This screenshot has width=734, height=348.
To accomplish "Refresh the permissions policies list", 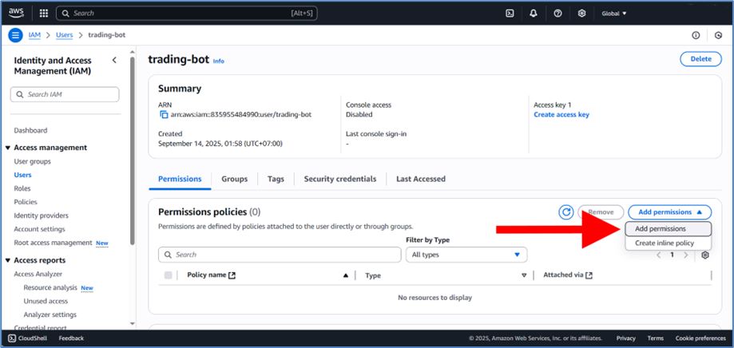I will tap(566, 212).
